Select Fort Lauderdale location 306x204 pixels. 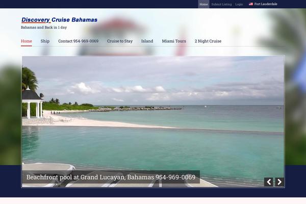266,4
